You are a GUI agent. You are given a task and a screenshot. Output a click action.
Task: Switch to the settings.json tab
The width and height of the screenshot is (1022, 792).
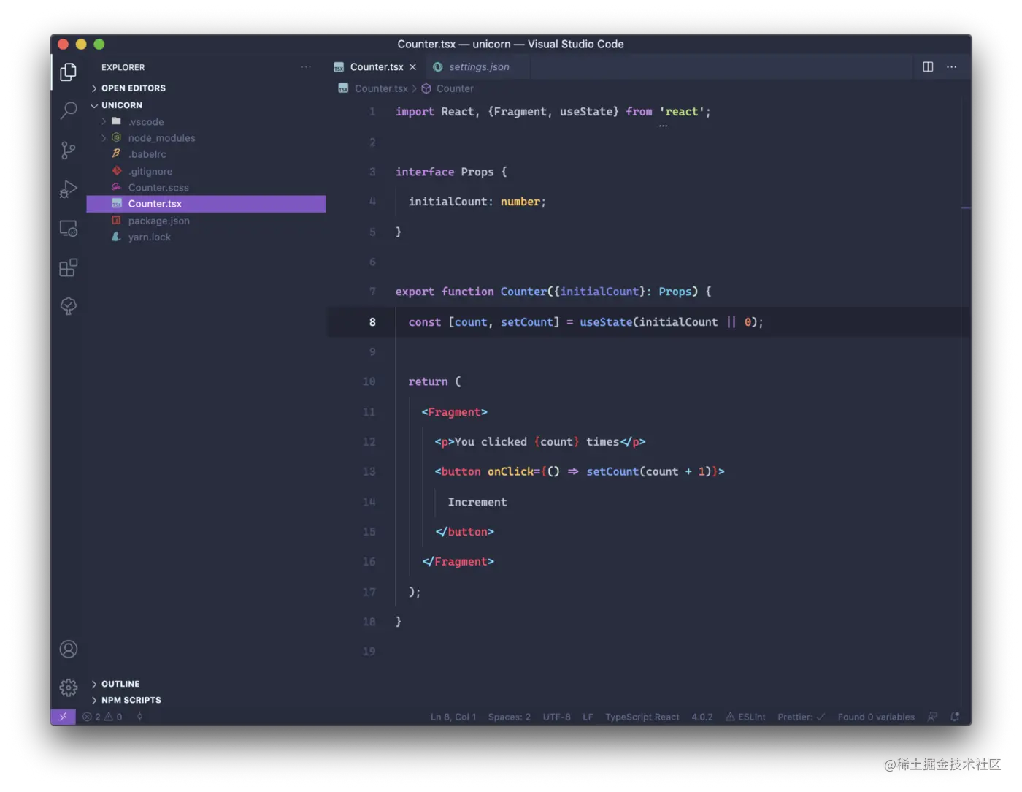coord(479,67)
